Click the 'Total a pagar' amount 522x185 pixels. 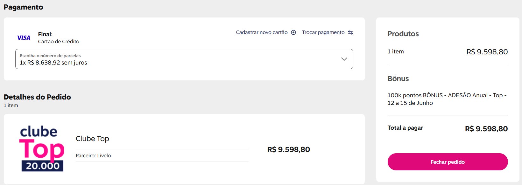coord(486,129)
